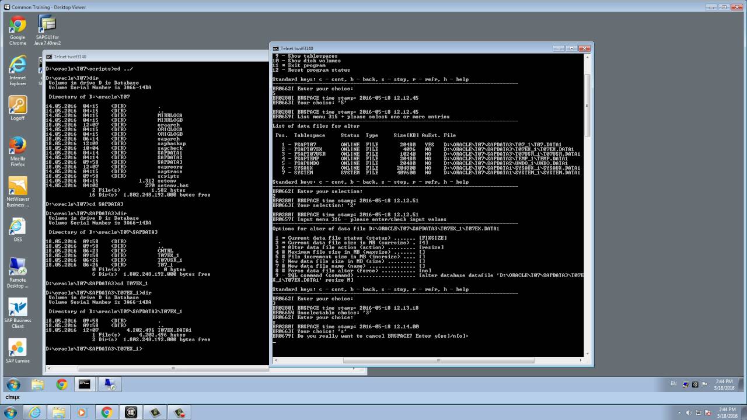
Task: Select the SAP Business Client desktop icon
Action: (18, 313)
